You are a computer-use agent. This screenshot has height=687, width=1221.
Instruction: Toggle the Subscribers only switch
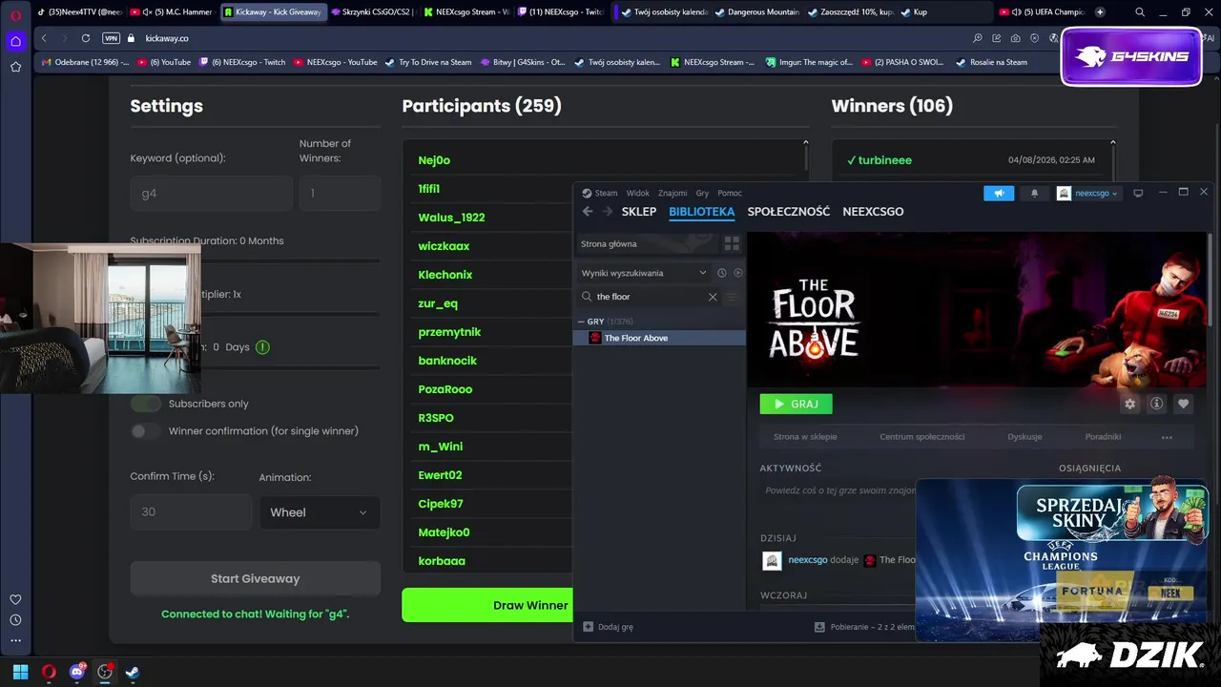coord(145,404)
